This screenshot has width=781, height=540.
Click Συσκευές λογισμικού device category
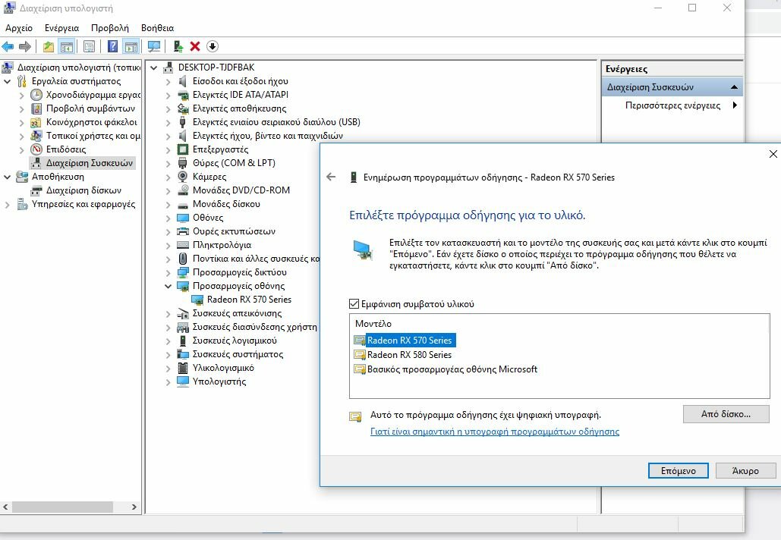click(235, 341)
